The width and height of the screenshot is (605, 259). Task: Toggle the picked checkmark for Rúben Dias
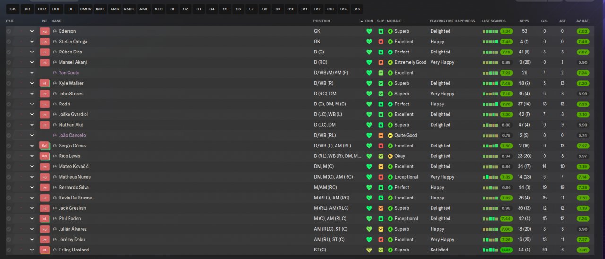click(9, 52)
